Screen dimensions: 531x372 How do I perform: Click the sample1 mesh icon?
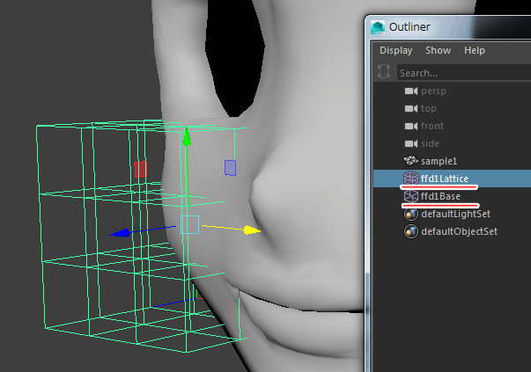(410, 161)
